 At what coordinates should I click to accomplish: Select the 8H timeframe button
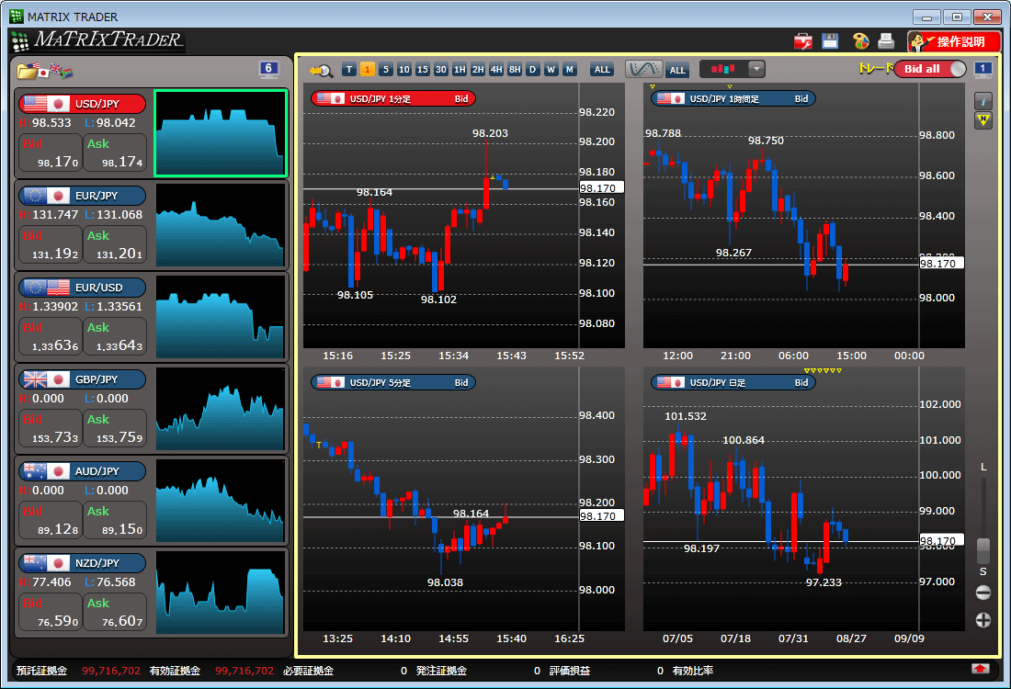(x=515, y=69)
